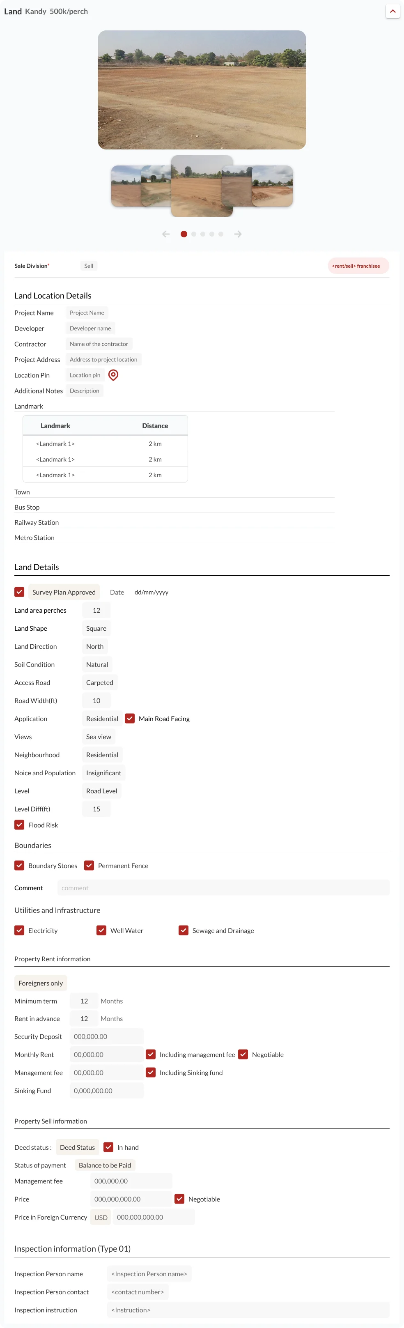
Task: Click the Project Name field
Action: click(87, 313)
